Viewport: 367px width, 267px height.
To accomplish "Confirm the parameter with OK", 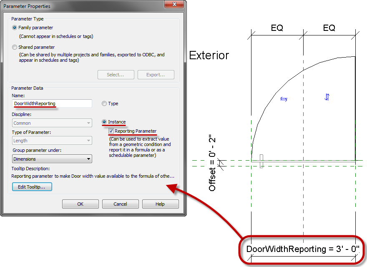I will point(80,204).
